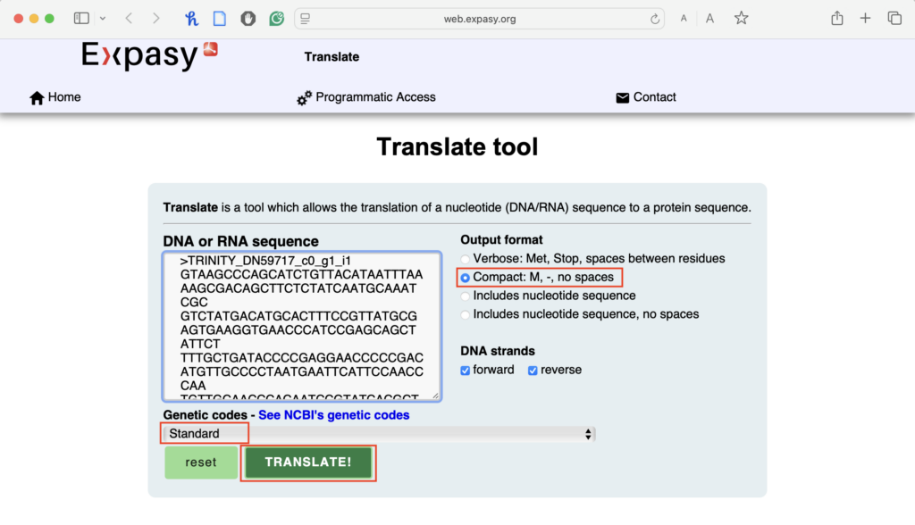Select Compact output format radio button
This screenshot has height=525, width=915.
coord(466,278)
